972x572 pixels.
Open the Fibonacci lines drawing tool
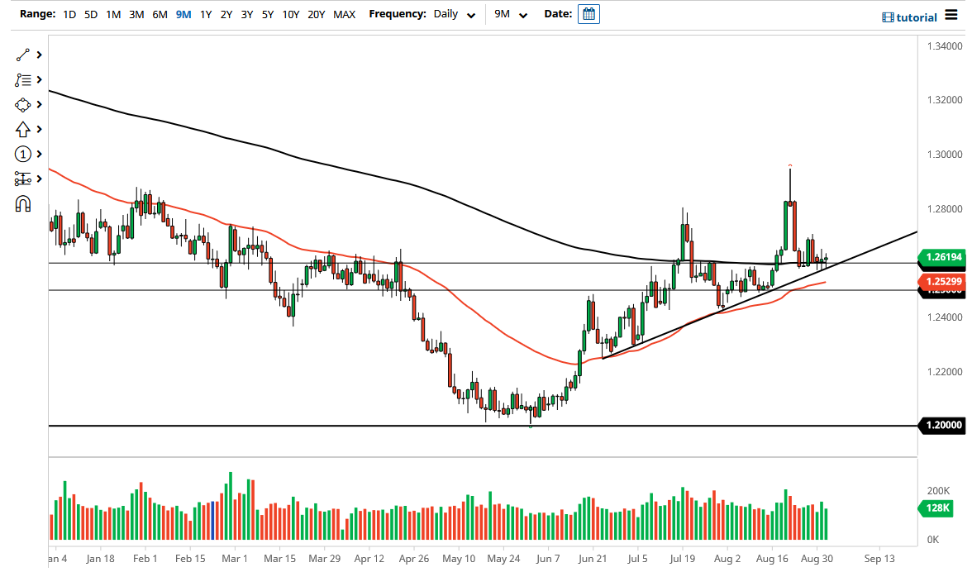(x=23, y=79)
